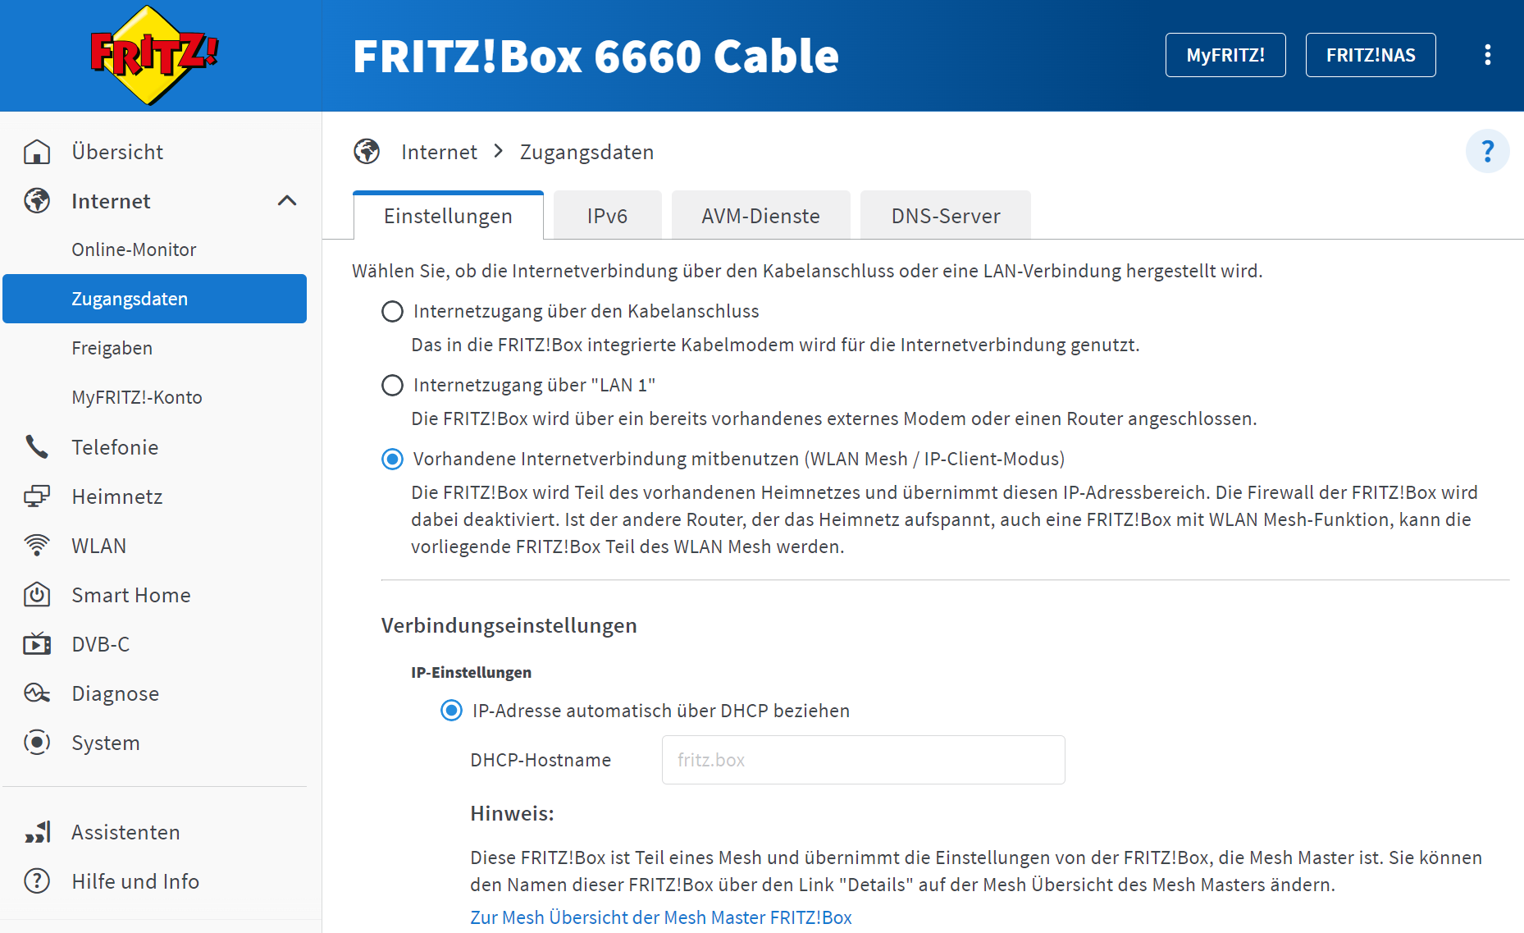Click the WLAN wifi icon
The image size is (1524, 933).
[x=37, y=546]
